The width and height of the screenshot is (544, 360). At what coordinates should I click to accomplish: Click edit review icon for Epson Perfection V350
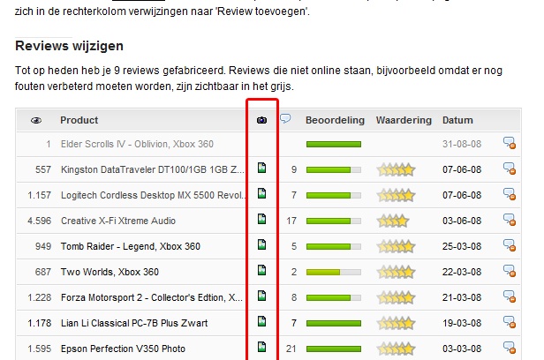[x=510, y=348]
